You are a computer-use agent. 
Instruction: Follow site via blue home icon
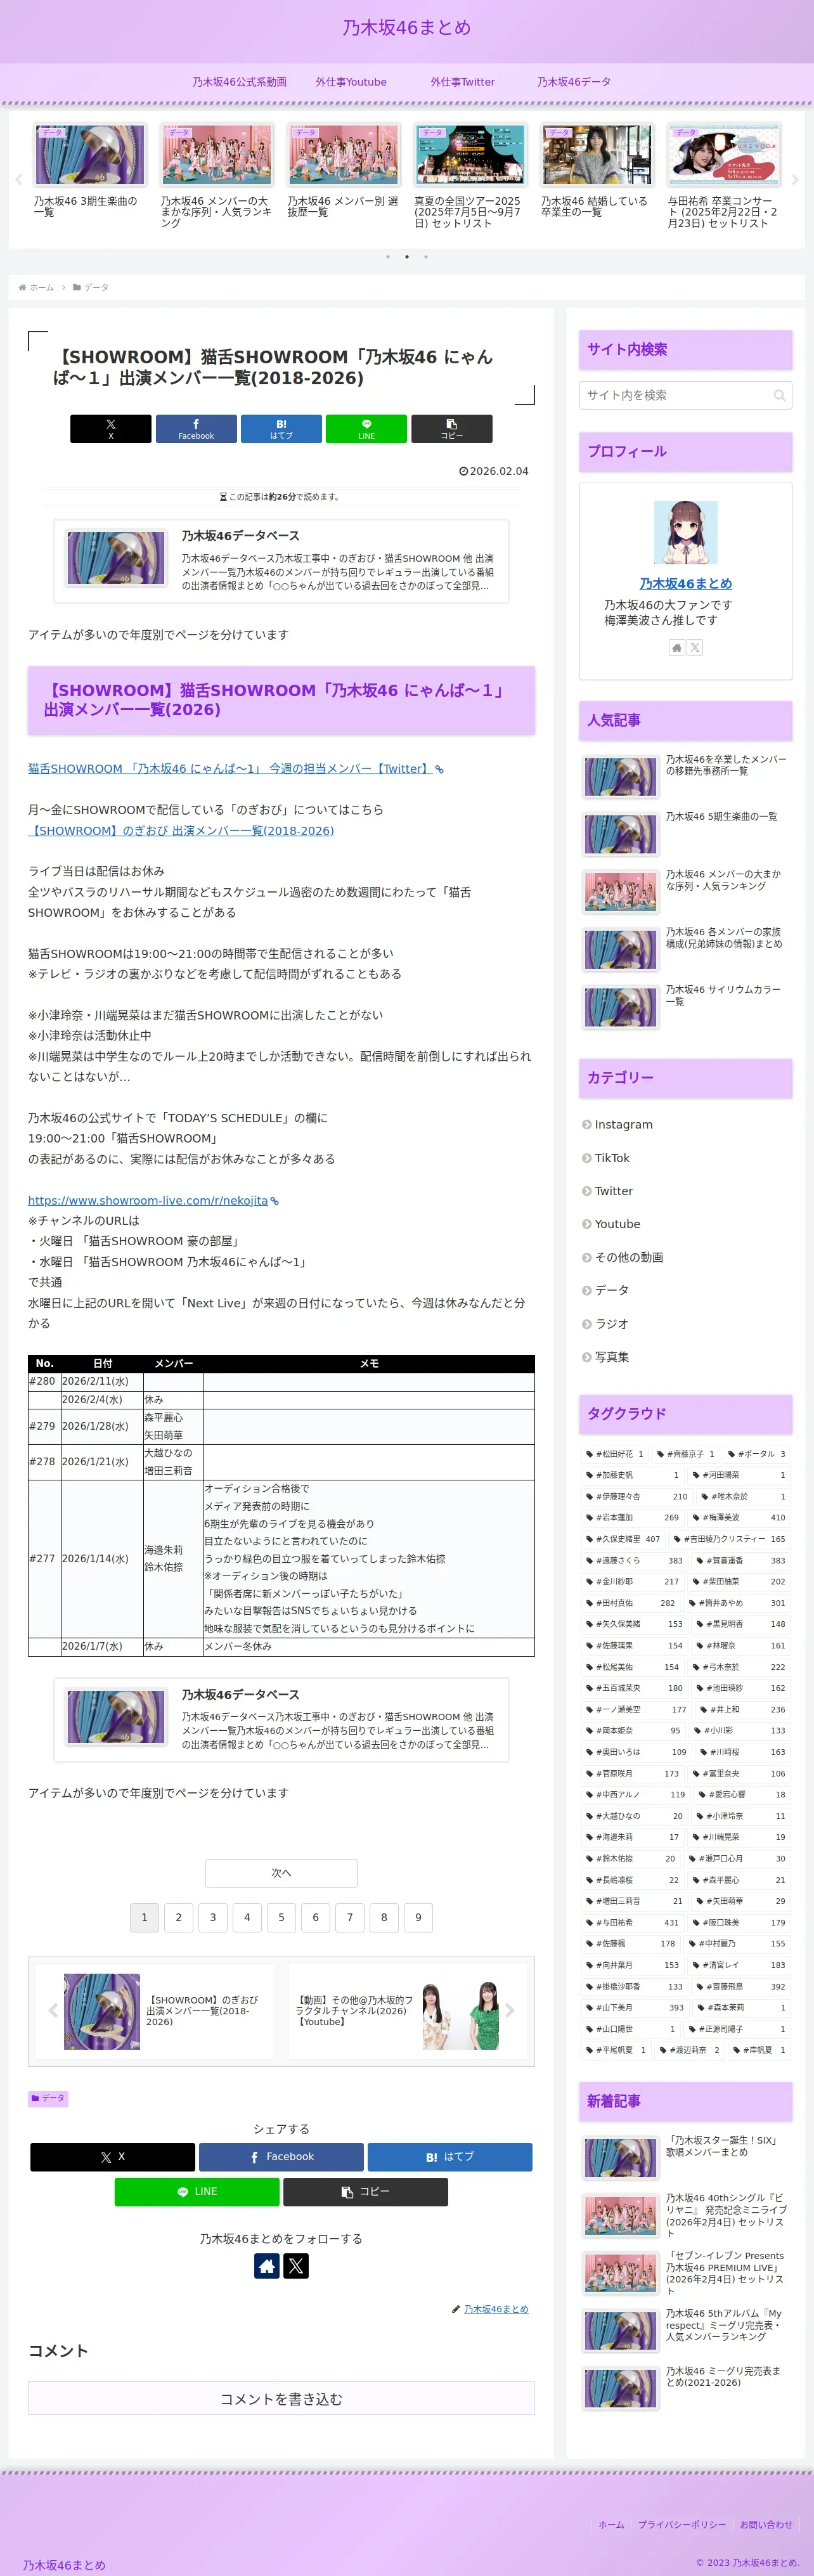[x=267, y=2266]
